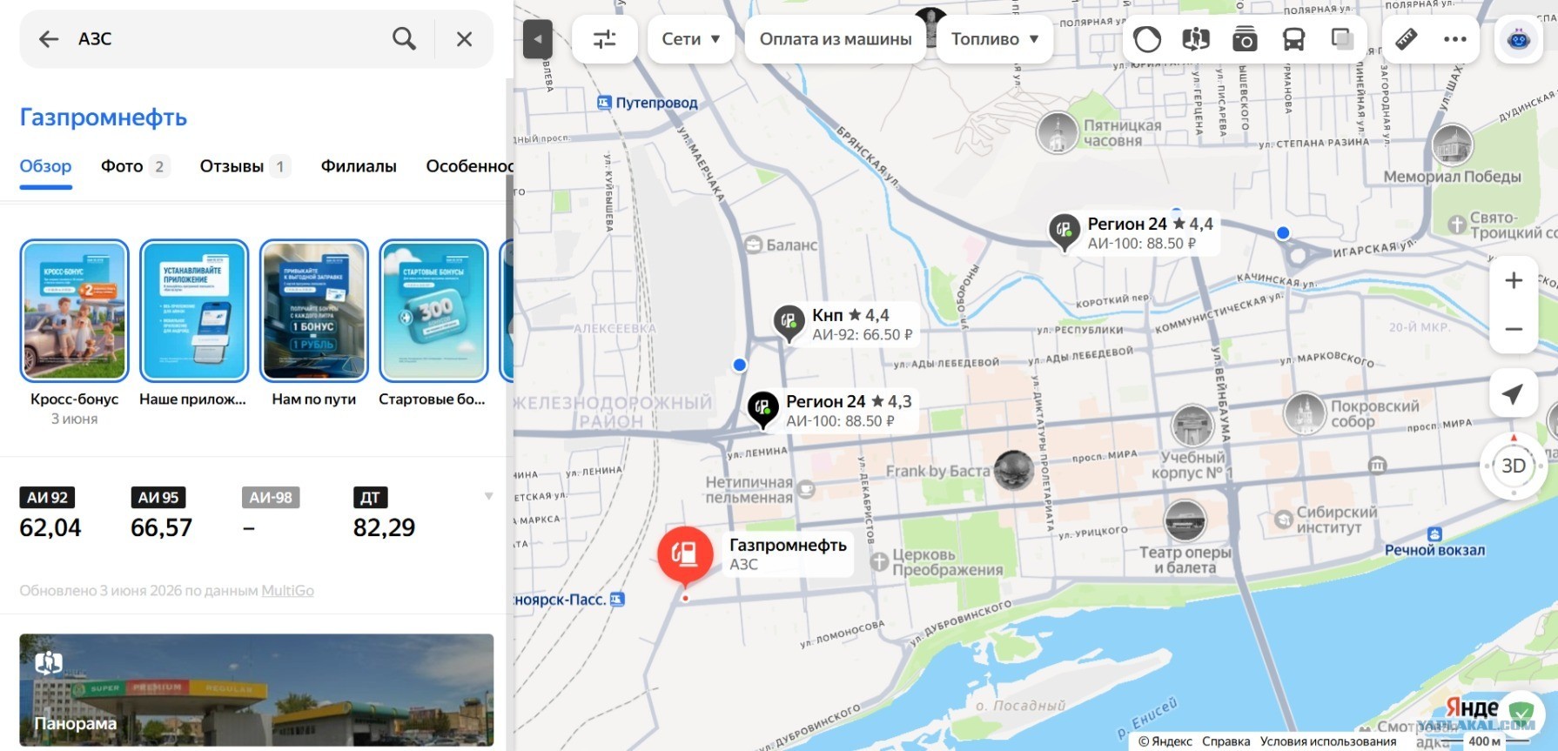
Task: Show the photos layer on map
Action: click(1245, 39)
